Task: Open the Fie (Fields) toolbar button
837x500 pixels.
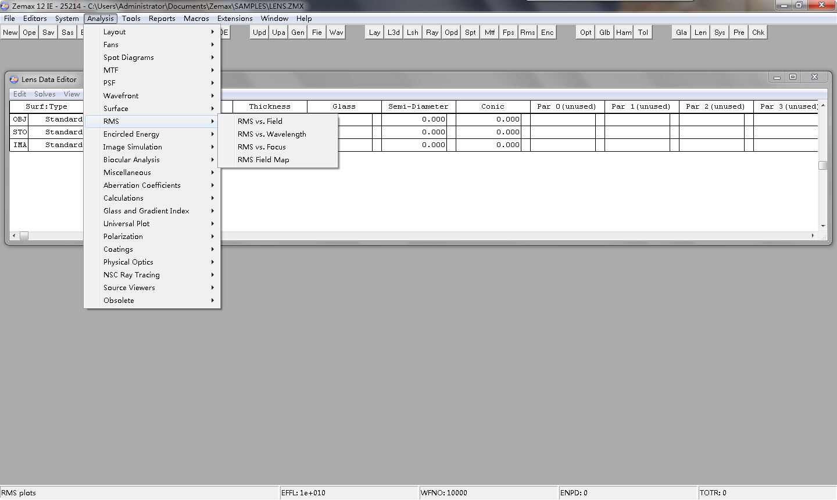Action: point(317,33)
